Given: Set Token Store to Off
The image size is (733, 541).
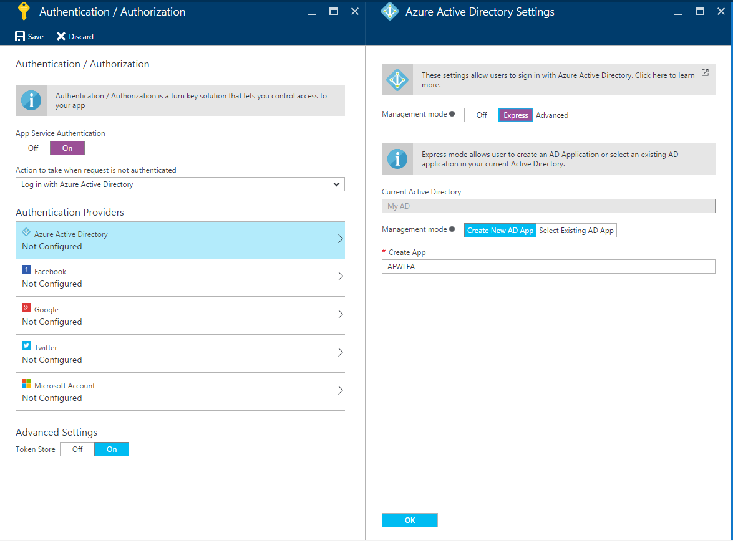Looking at the screenshot, I should point(77,449).
